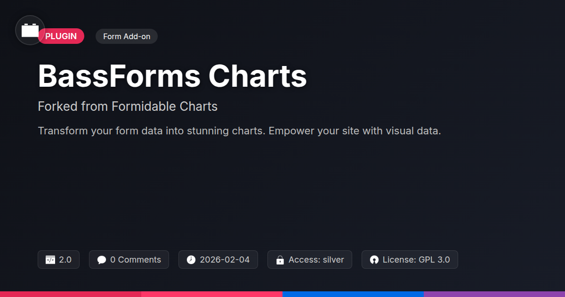Click the blue bottom color stripe
Image resolution: width=565 pixels, height=297 pixels.
[x=353, y=294]
